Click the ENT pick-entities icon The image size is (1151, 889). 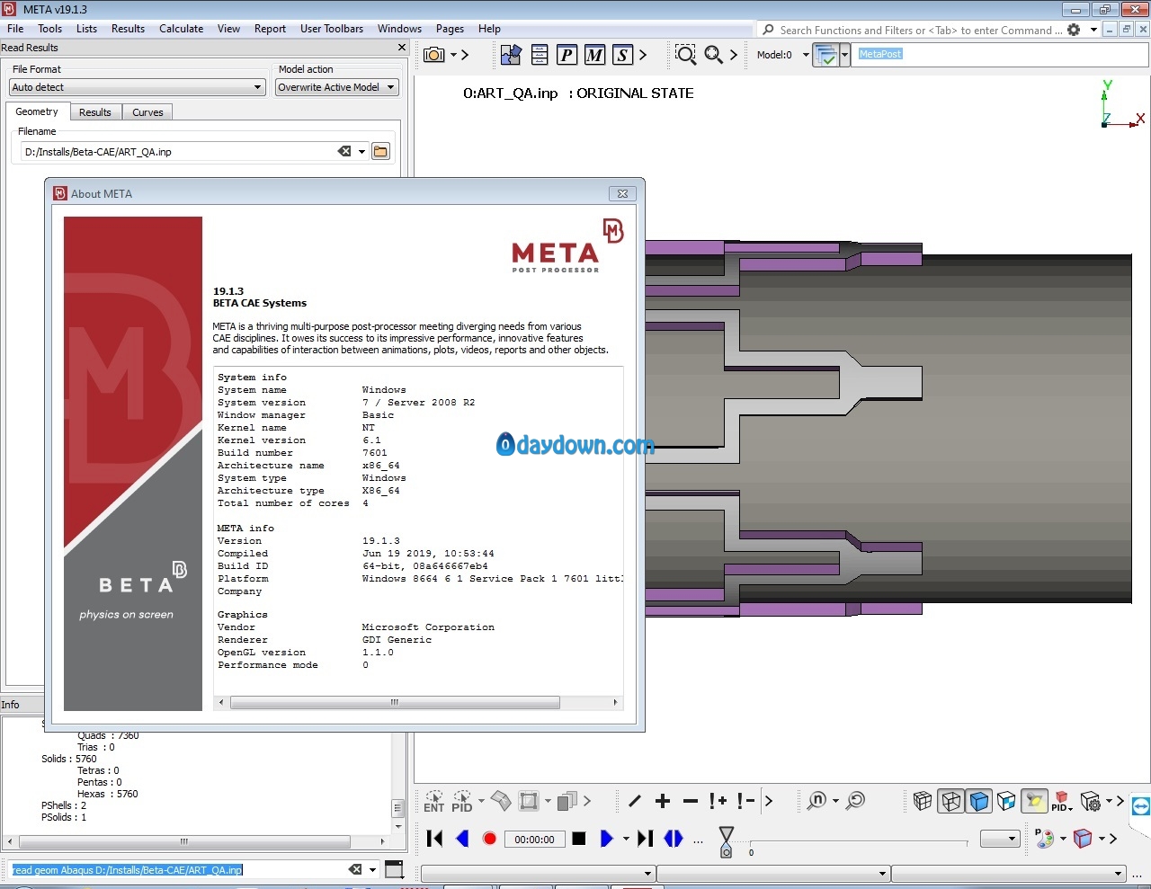click(434, 801)
